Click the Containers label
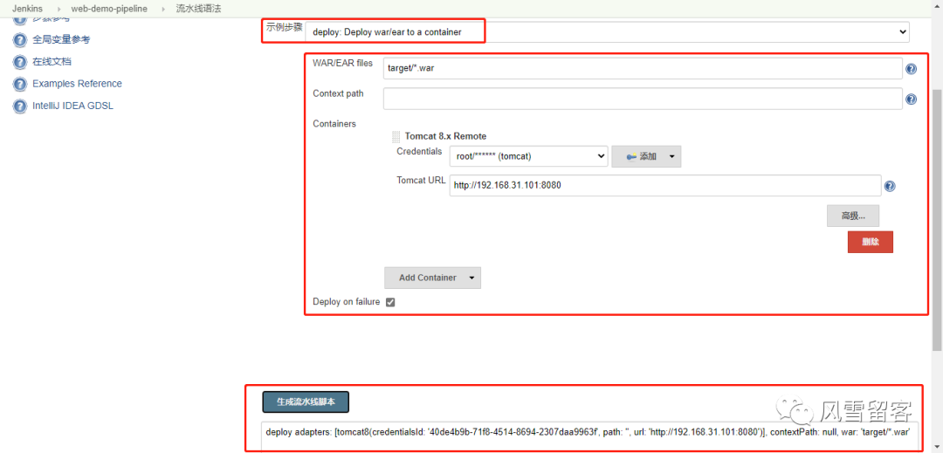This screenshot has height=453, width=943. point(334,124)
